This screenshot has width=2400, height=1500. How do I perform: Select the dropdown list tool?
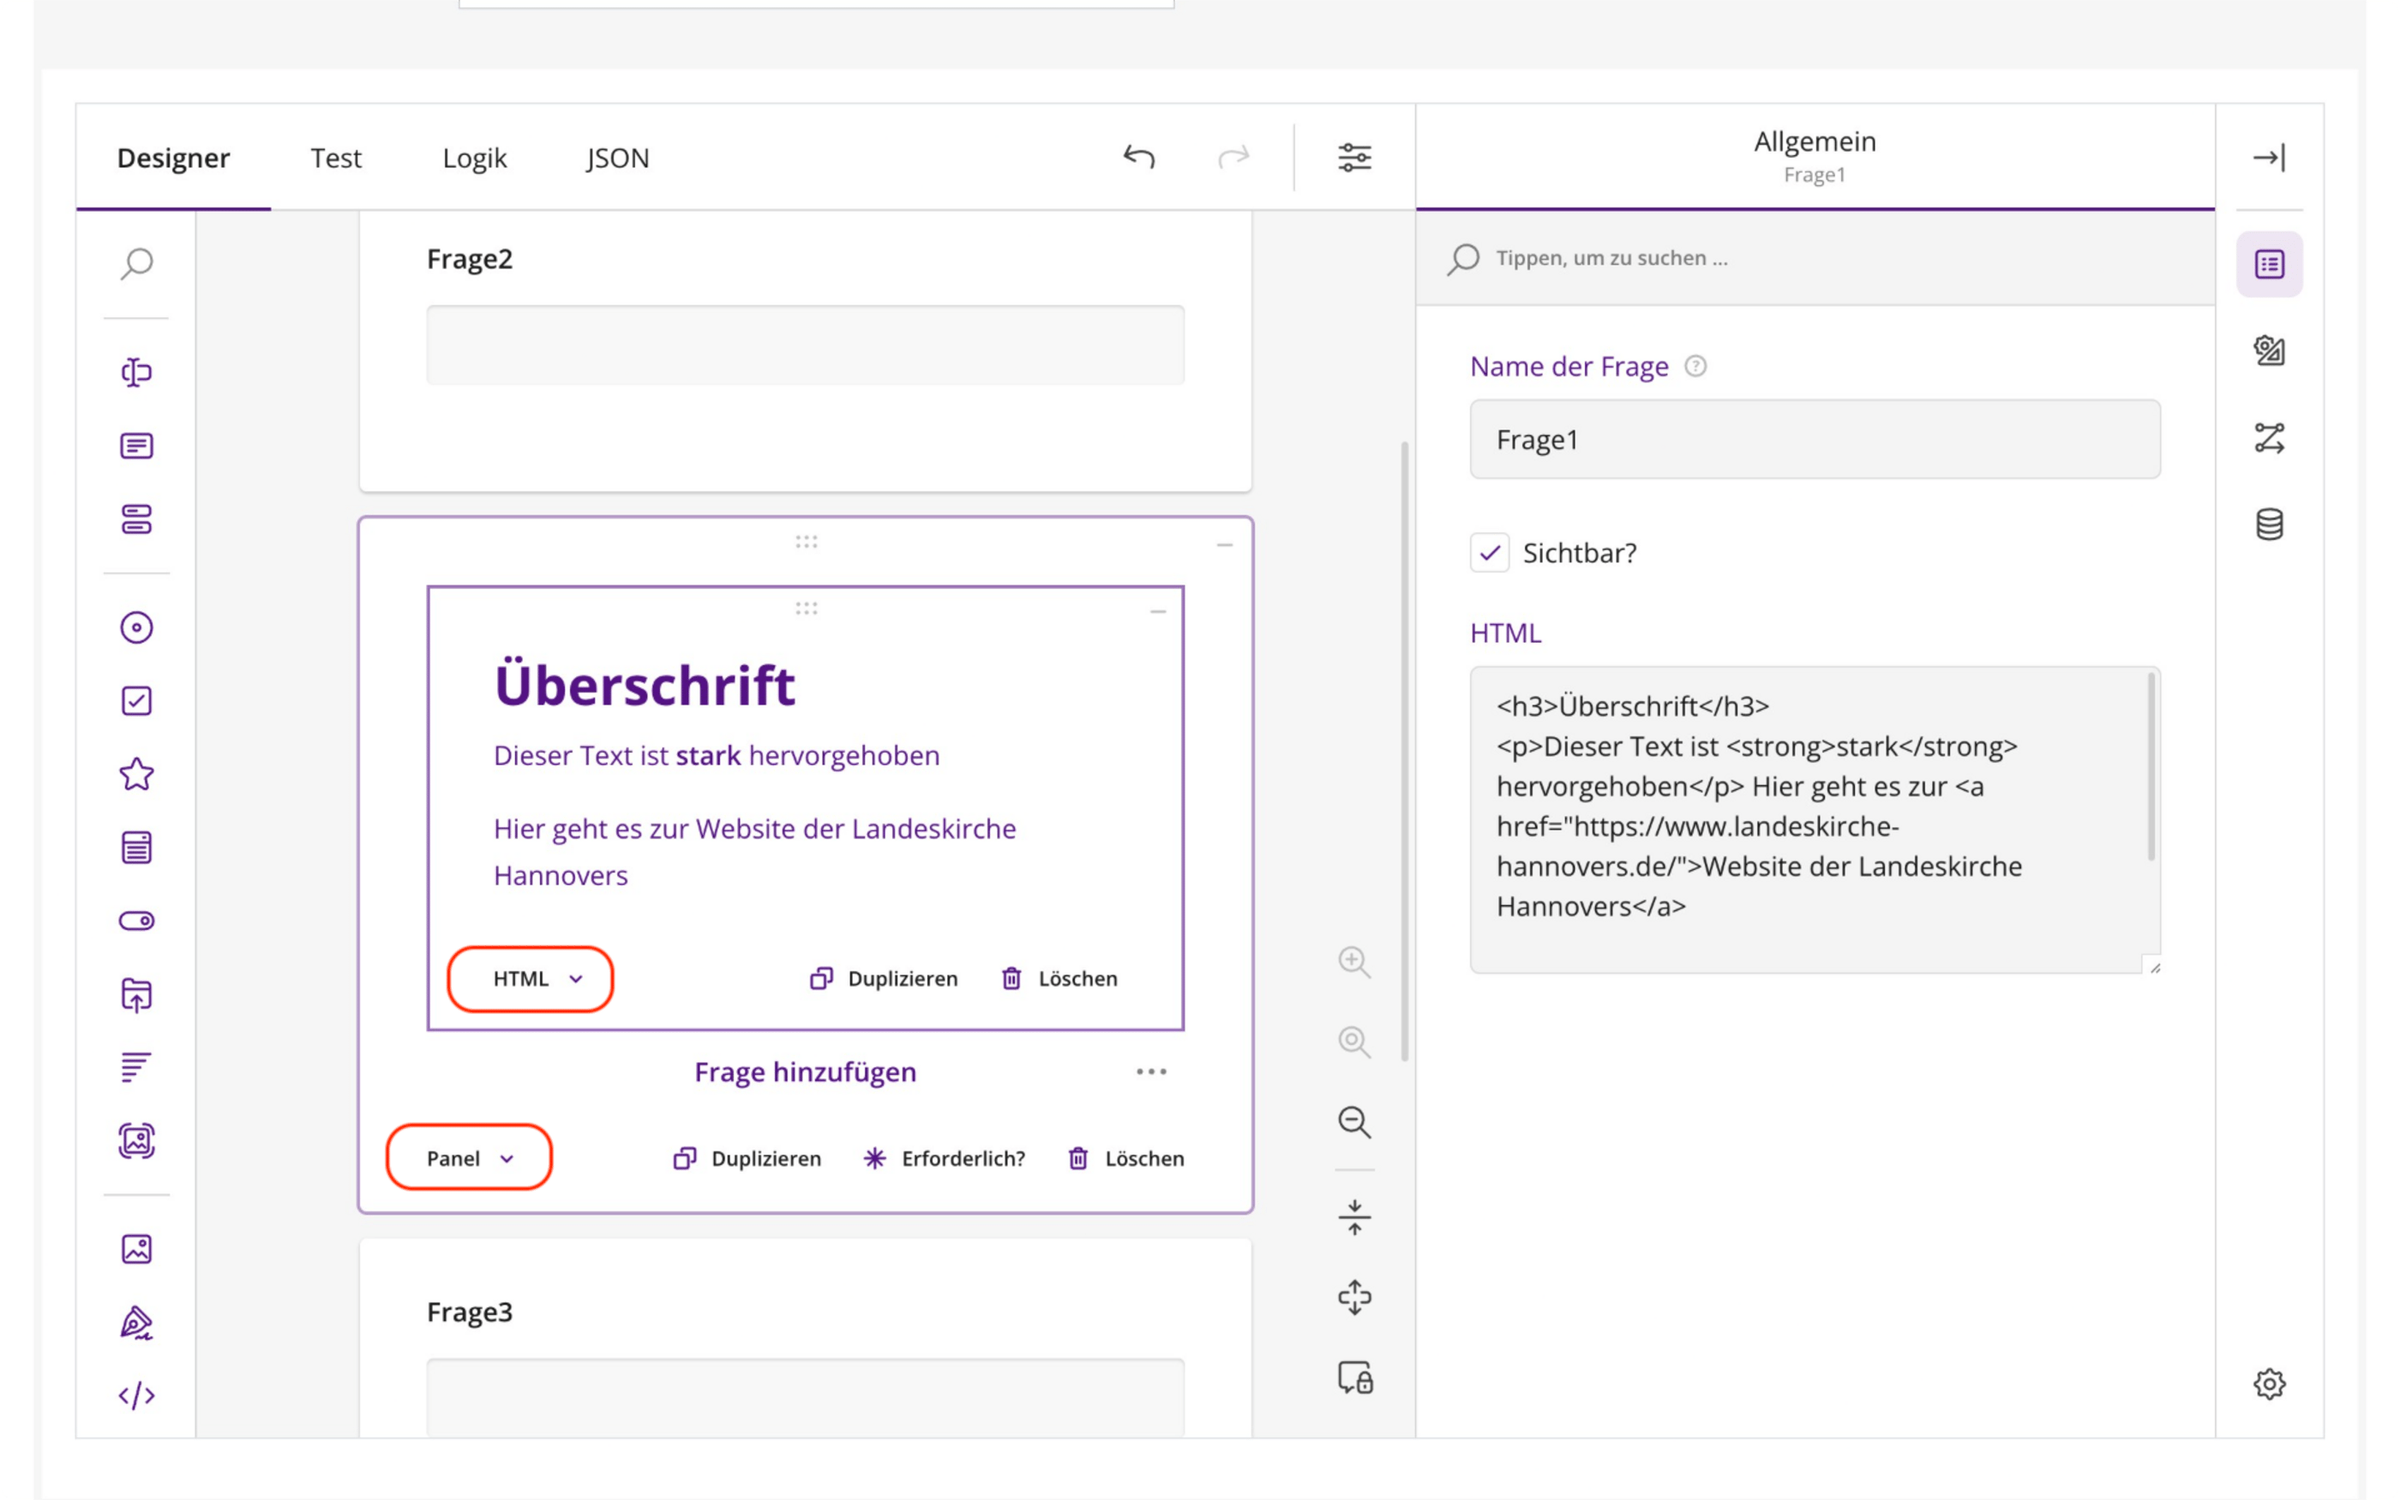coord(137,847)
